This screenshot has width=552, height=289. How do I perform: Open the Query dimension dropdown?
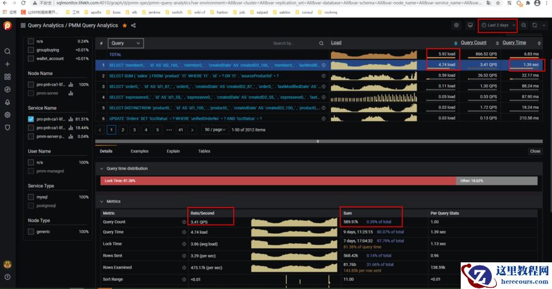pyautogui.click(x=125, y=43)
